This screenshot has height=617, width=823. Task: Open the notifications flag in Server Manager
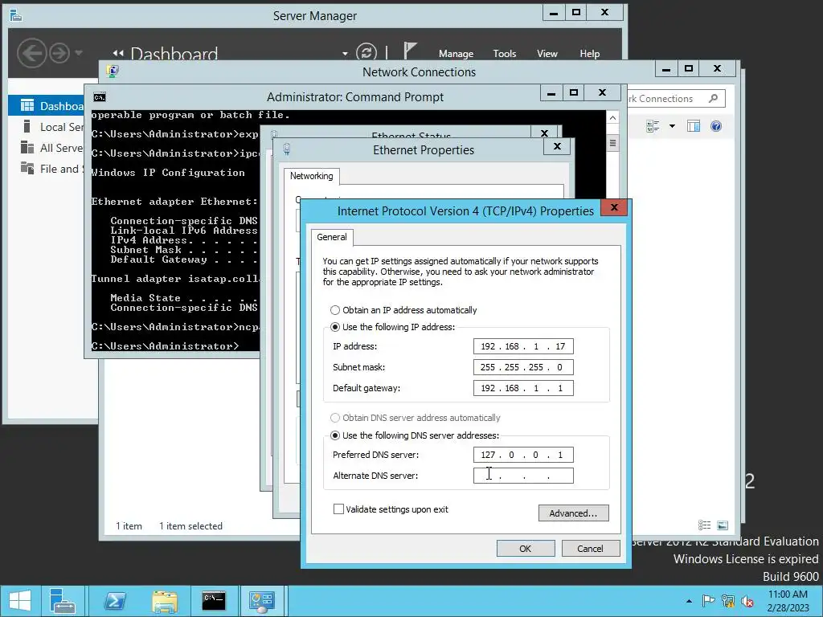click(x=410, y=51)
